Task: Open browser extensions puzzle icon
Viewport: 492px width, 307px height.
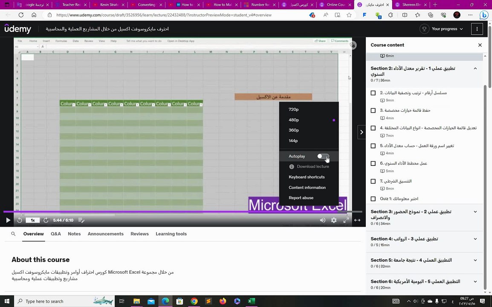Action: tap(391, 15)
